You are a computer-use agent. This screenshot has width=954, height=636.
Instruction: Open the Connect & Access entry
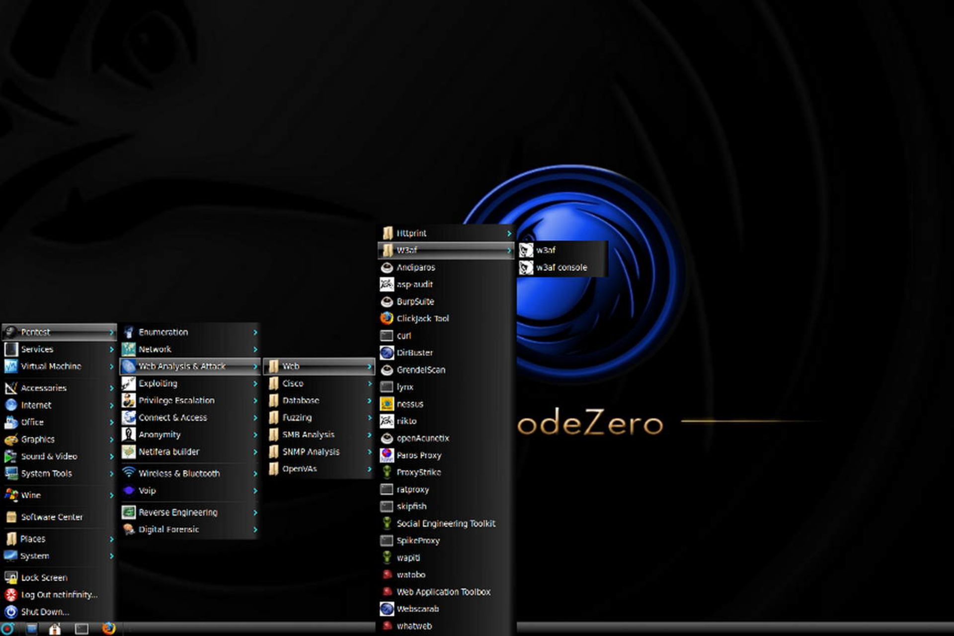tap(190, 417)
